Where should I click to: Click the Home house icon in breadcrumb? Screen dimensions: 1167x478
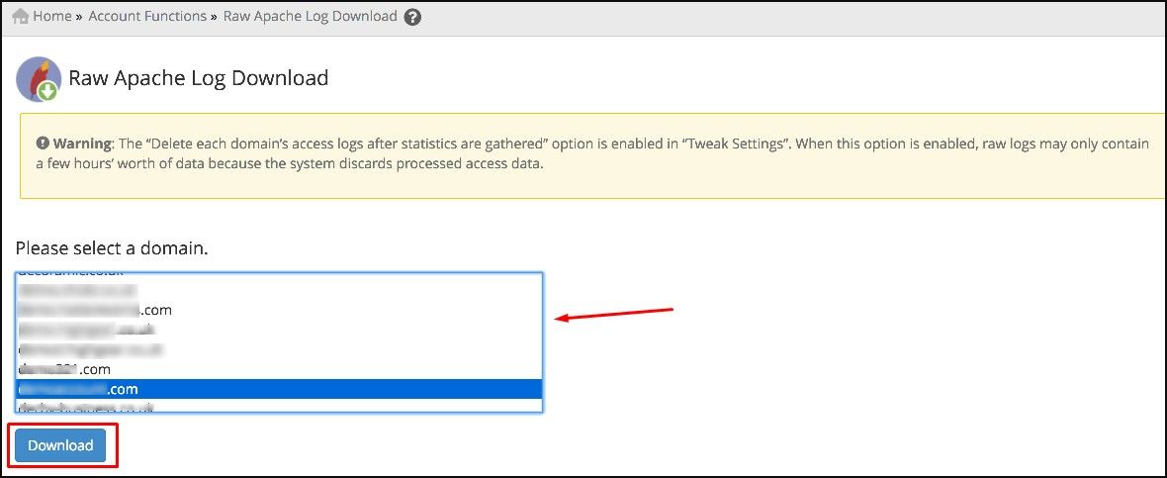point(21,17)
